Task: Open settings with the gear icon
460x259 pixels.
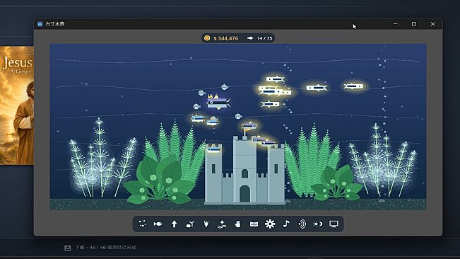Action: click(x=270, y=224)
